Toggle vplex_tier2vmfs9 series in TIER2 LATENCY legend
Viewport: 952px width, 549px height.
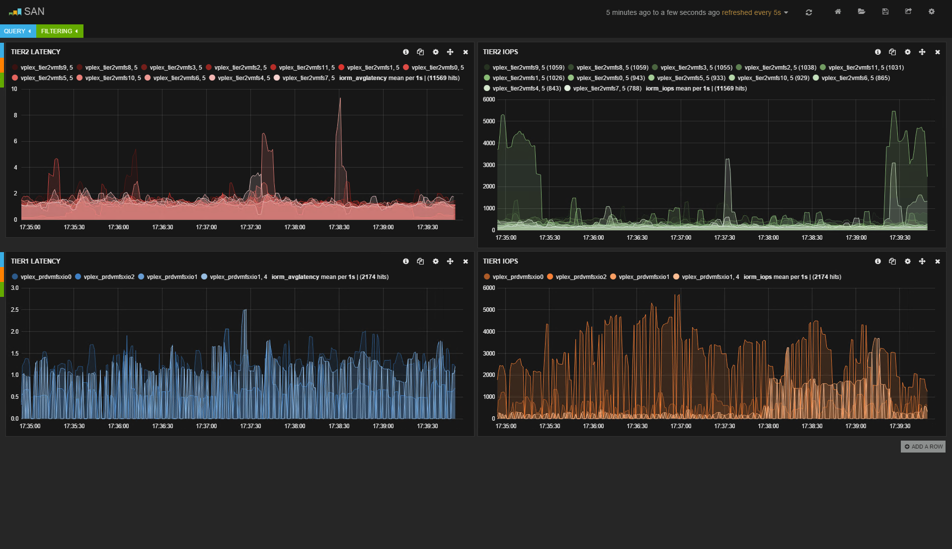point(46,68)
